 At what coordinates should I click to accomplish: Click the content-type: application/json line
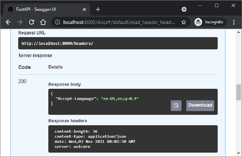click(x=90, y=136)
